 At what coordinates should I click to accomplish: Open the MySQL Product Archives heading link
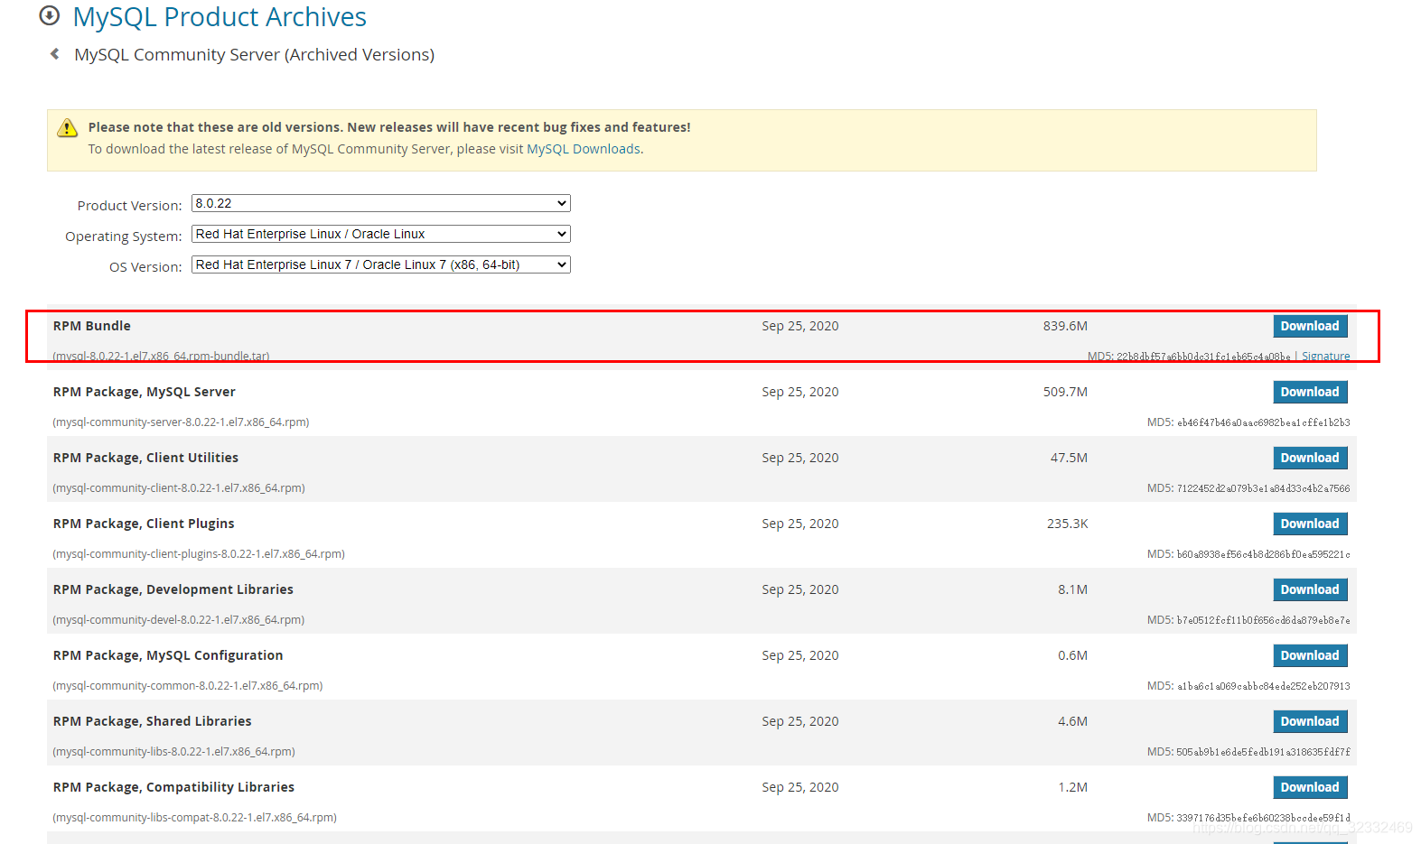[x=220, y=16]
